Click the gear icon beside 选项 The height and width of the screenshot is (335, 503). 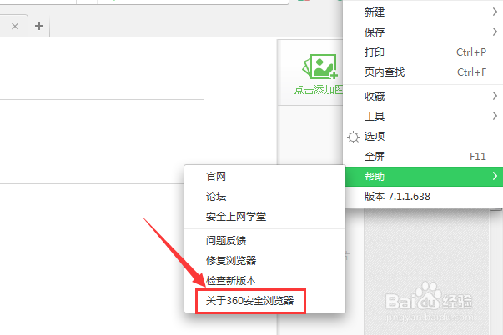(353, 137)
